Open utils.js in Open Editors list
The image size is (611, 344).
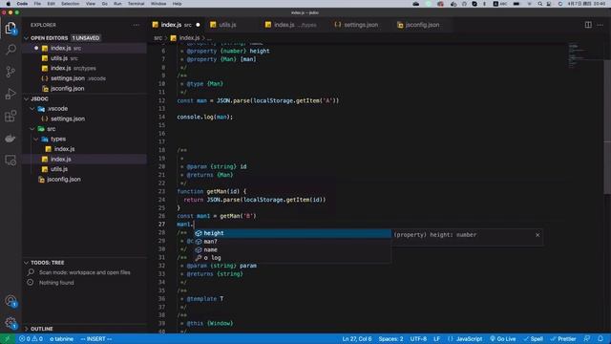pyautogui.click(x=84, y=58)
